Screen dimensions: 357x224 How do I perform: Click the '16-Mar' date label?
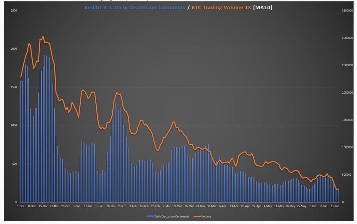(x=189, y=206)
